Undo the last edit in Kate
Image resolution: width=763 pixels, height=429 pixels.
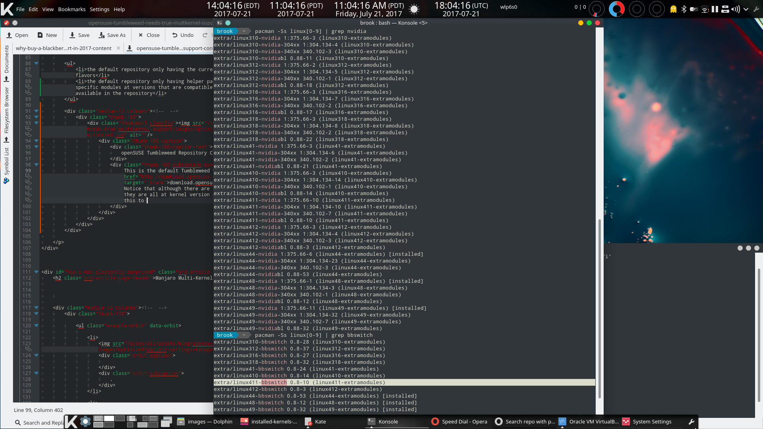[x=183, y=35]
